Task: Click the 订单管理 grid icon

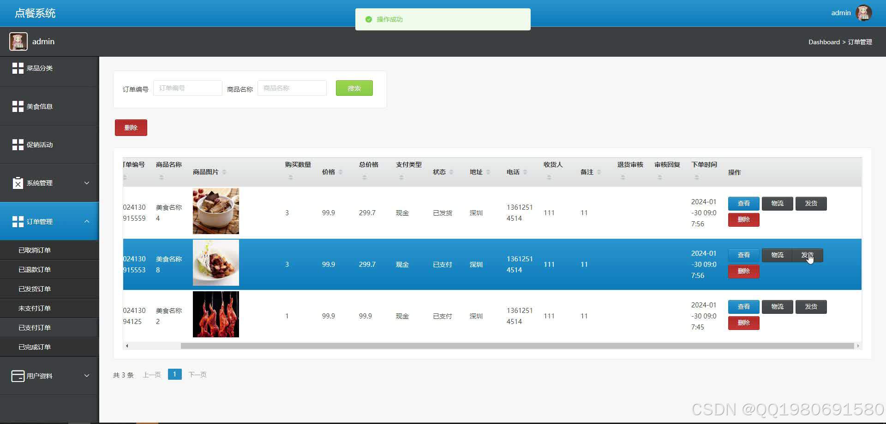Action: click(x=18, y=222)
